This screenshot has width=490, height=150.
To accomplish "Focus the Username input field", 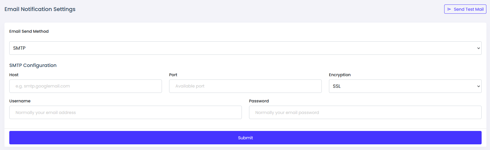I will [125, 112].
